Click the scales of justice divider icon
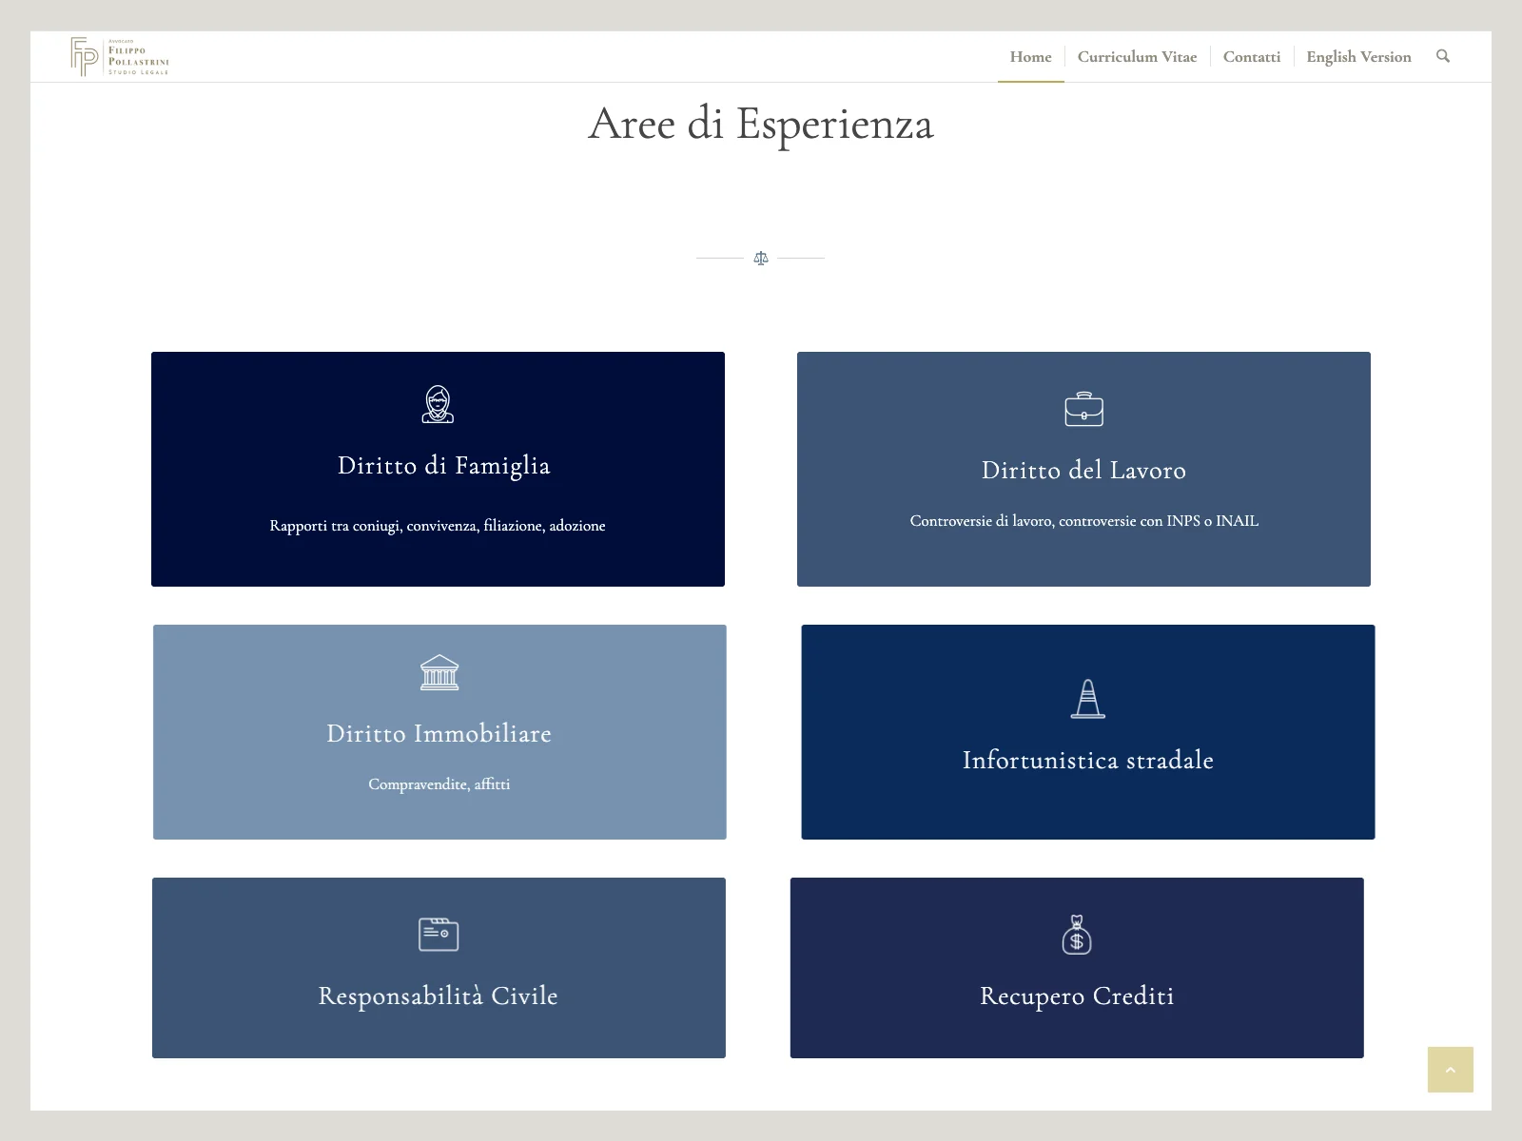The width and height of the screenshot is (1522, 1141). (760, 258)
